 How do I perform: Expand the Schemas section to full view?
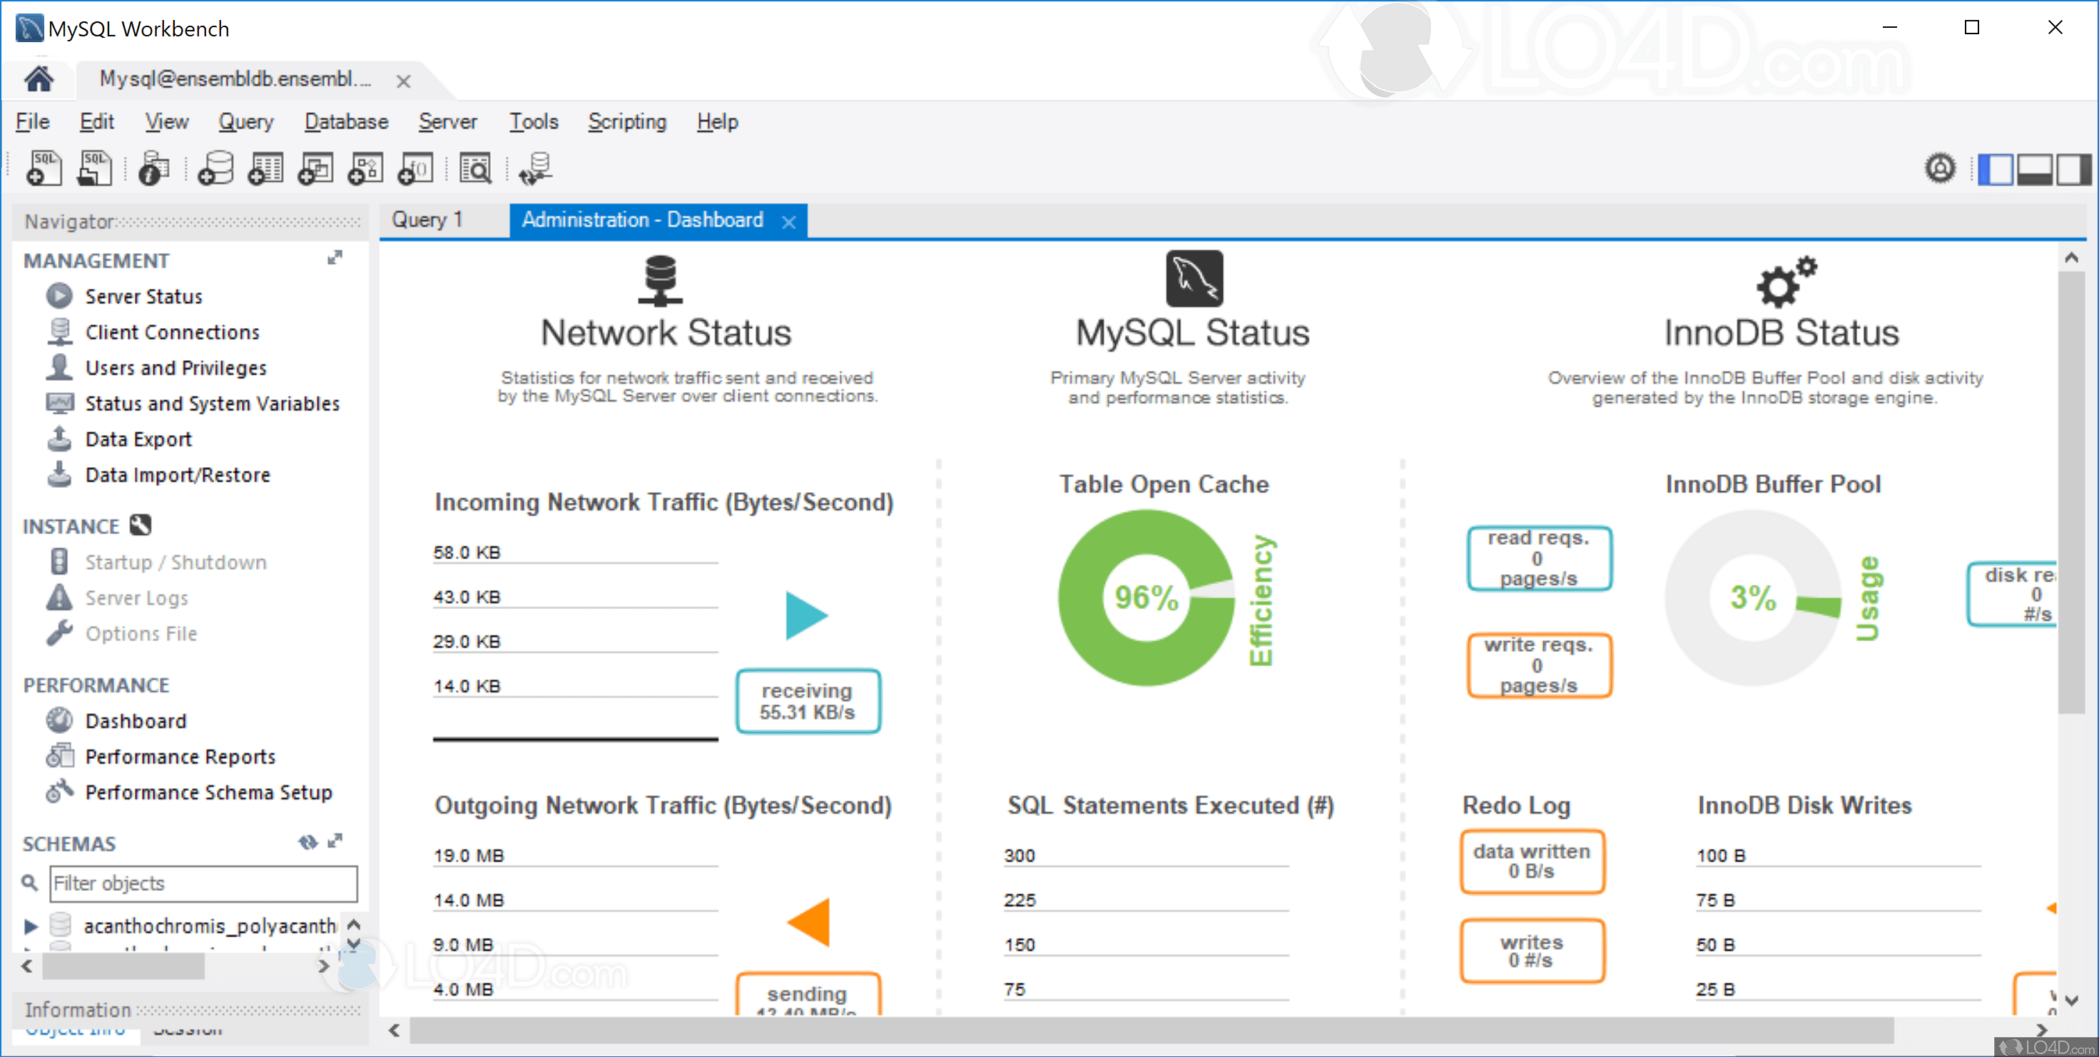click(337, 841)
